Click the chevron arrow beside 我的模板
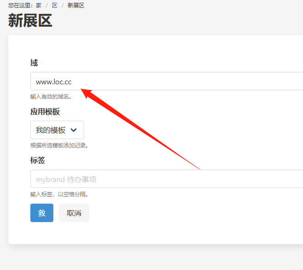This screenshot has width=303, height=270. pyautogui.click(x=74, y=130)
